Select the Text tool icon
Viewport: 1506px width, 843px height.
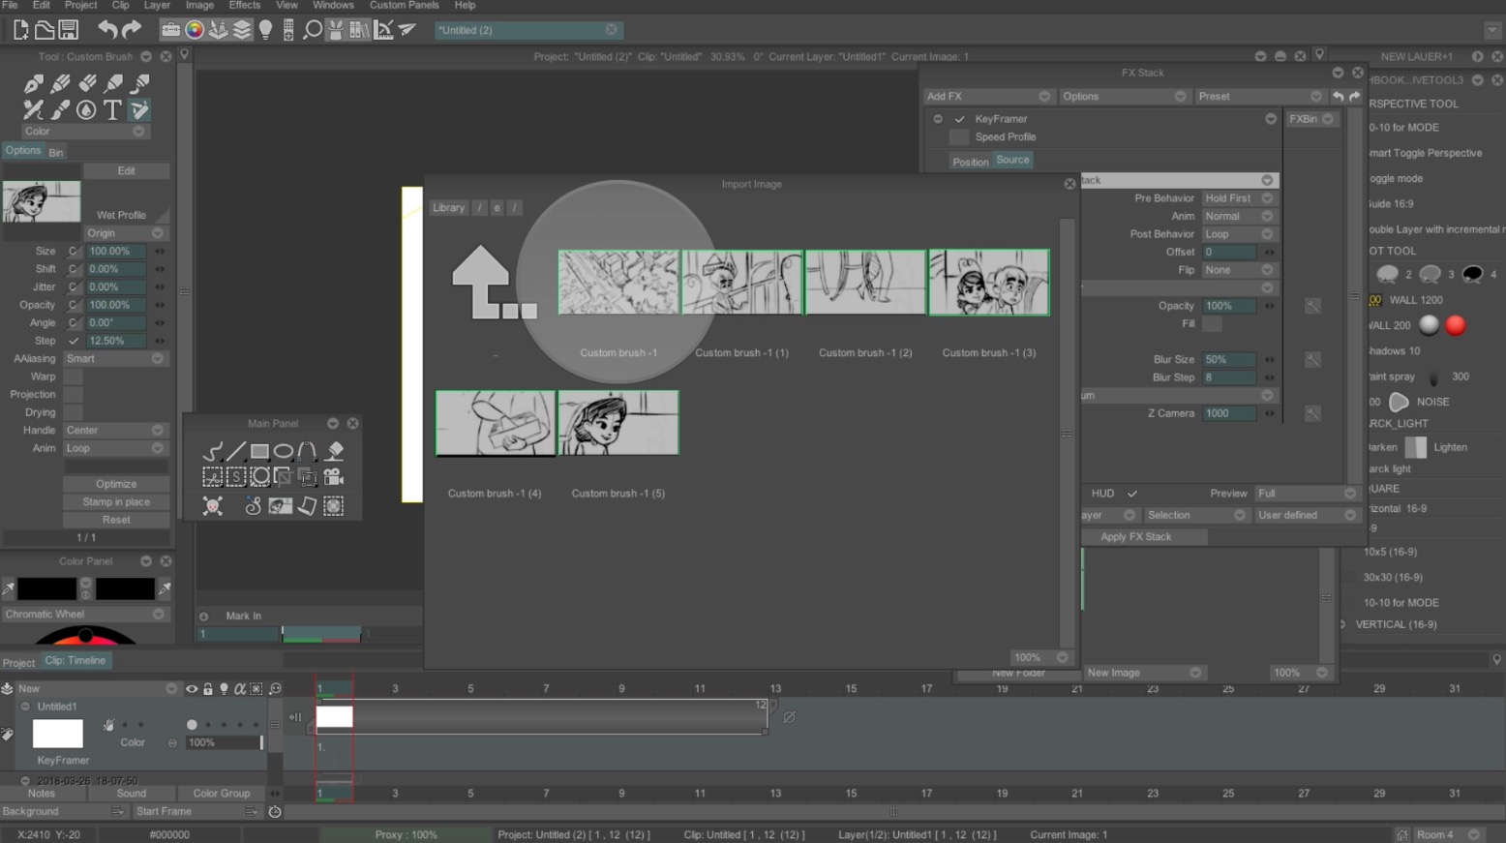(x=112, y=109)
